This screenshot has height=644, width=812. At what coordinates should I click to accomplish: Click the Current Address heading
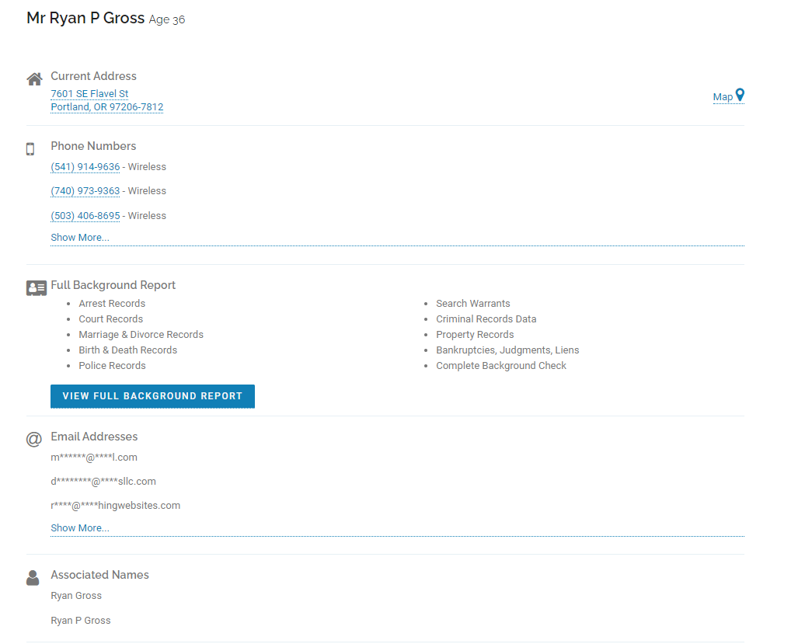pos(94,76)
